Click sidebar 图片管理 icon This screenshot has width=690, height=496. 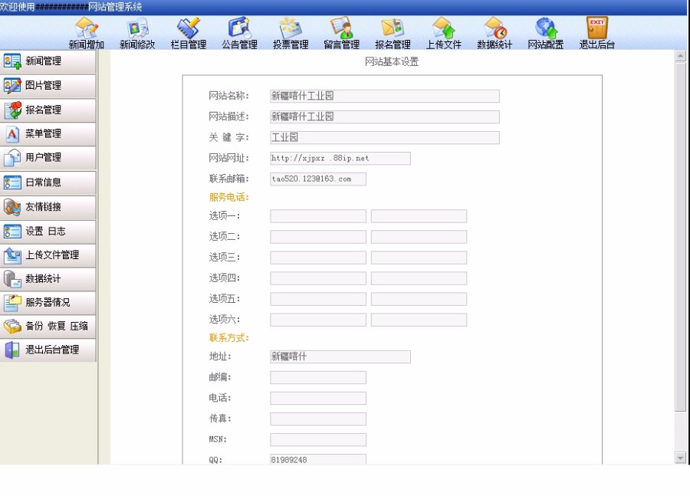pos(11,85)
